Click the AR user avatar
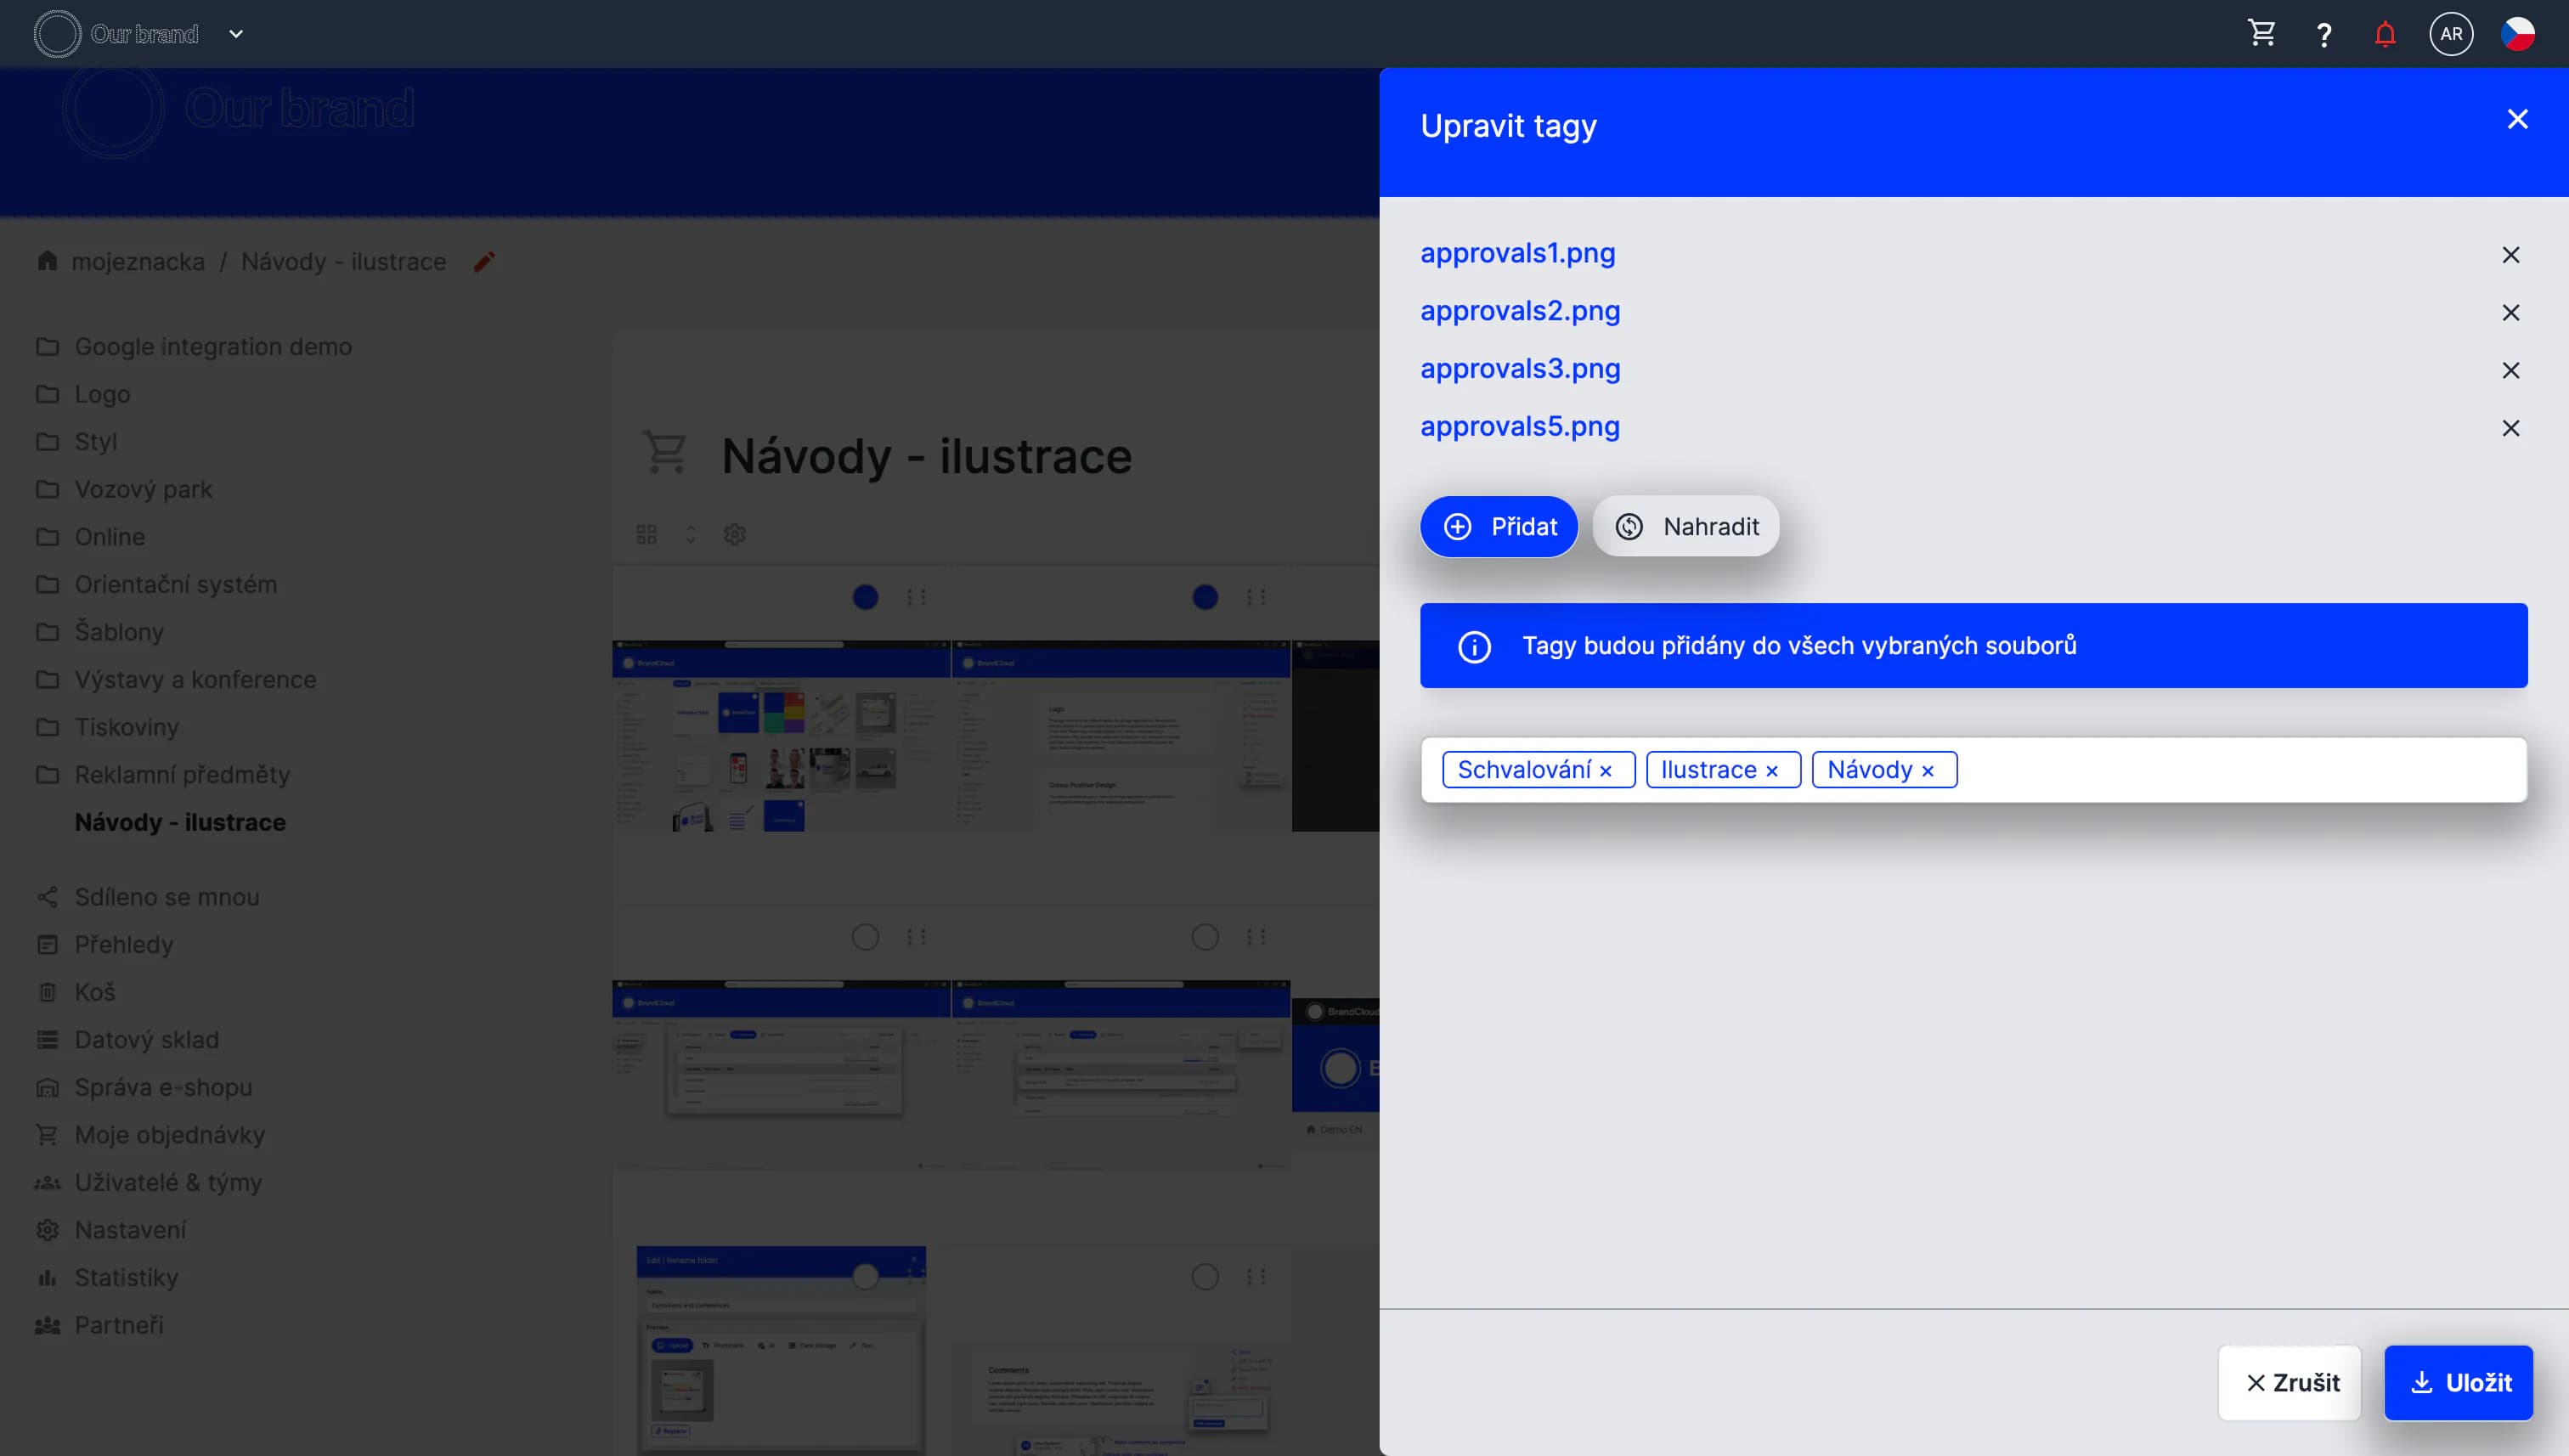The height and width of the screenshot is (1456, 2569). [2450, 34]
